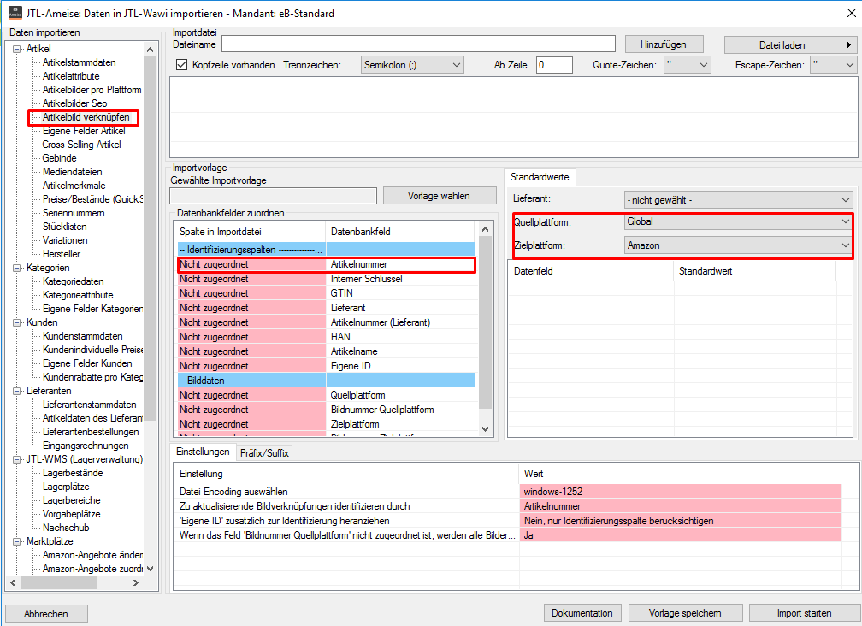Image resolution: width=862 pixels, height=626 pixels.
Task: Select Lagerbestände tree item
Action: point(73,473)
